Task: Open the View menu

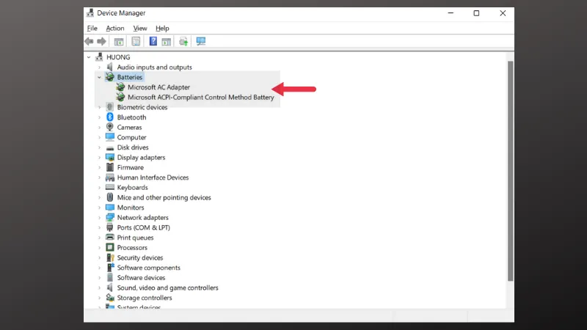Action: [139, 29]
